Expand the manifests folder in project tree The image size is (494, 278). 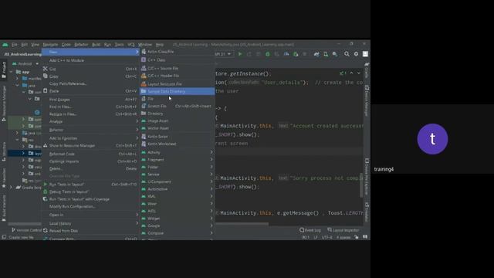tap(18, 79)
